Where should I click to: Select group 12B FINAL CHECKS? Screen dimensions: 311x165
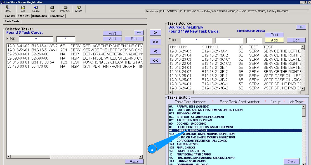235,148
